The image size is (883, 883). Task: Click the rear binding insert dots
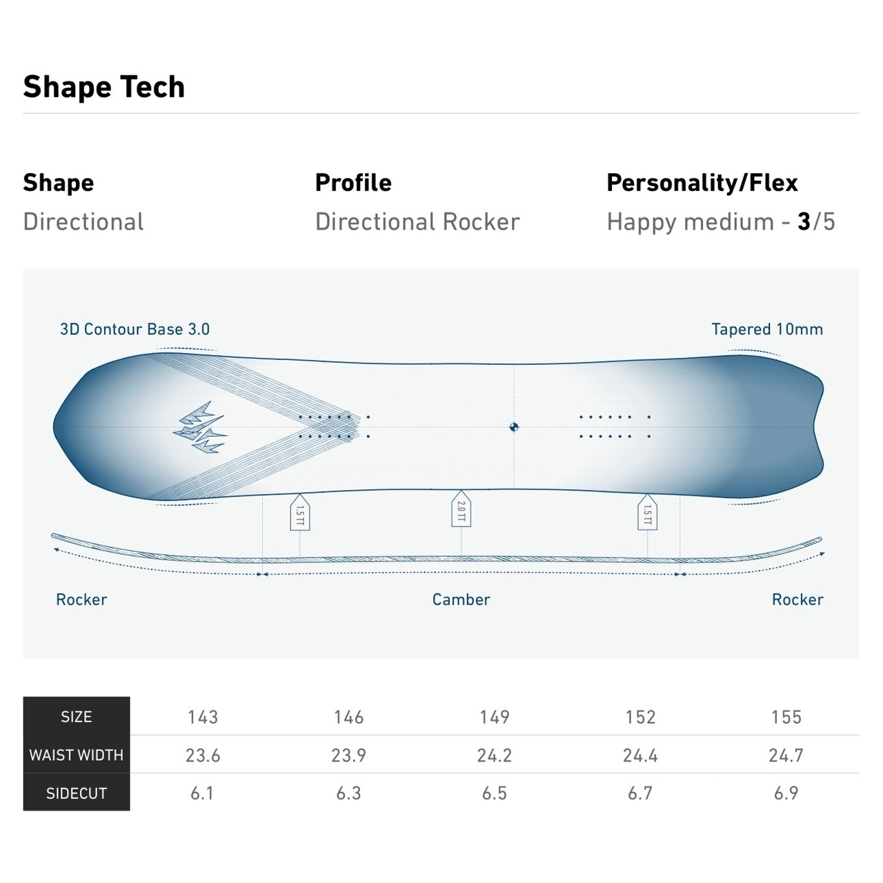point(614,426)
